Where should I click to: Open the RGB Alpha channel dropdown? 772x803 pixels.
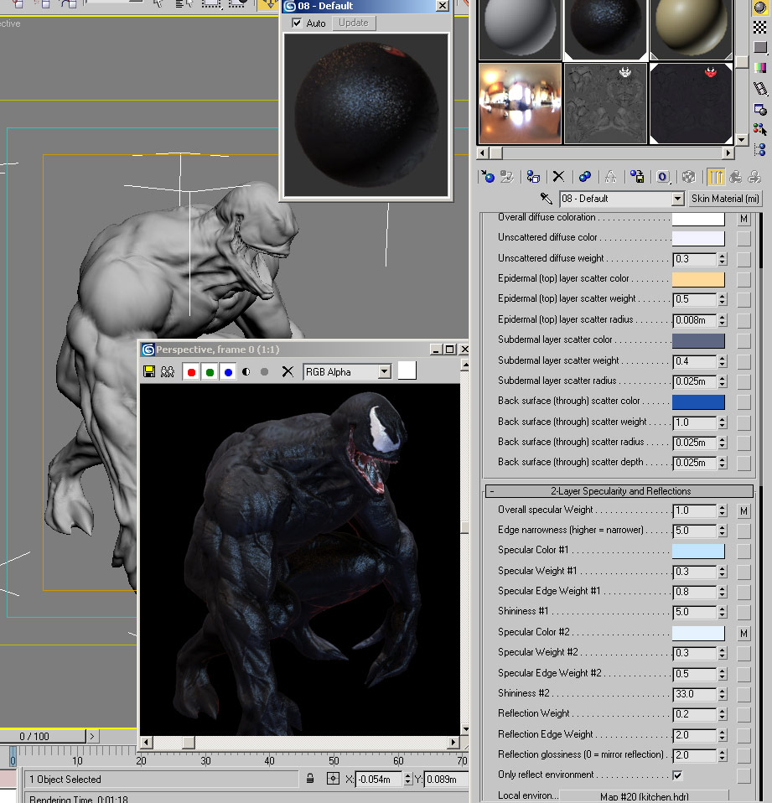click(x=385, y=372)
